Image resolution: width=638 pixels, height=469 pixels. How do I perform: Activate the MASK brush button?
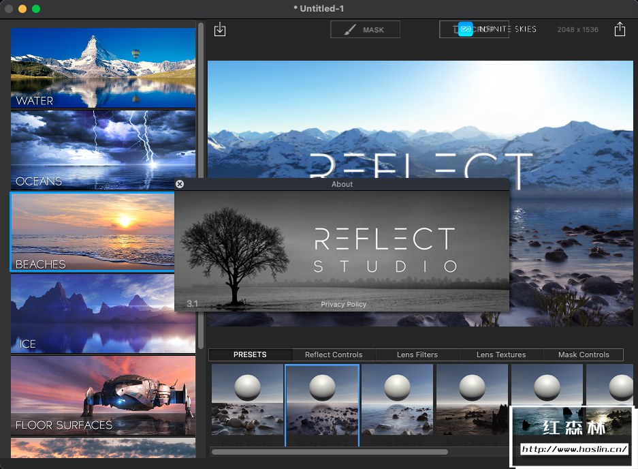coord(365,30)
